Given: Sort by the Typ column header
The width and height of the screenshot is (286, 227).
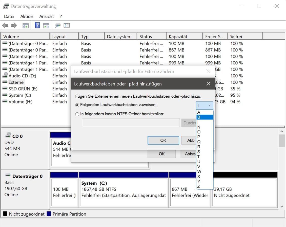Looking at the screenshot, I should coord(92,36).
